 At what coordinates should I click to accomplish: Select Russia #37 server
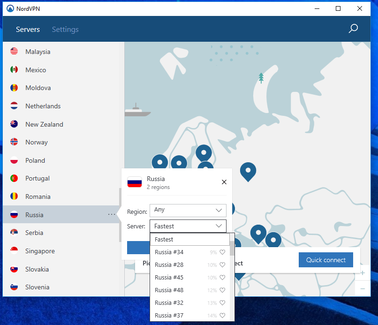190,315
